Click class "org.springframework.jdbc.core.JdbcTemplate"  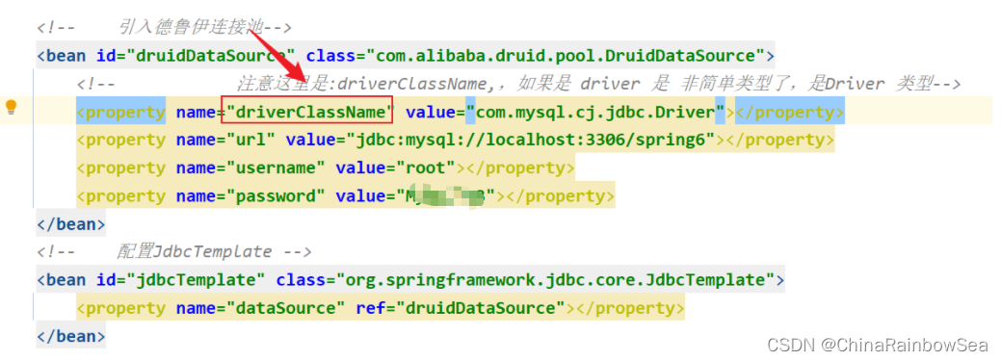[x=555, y=280]
